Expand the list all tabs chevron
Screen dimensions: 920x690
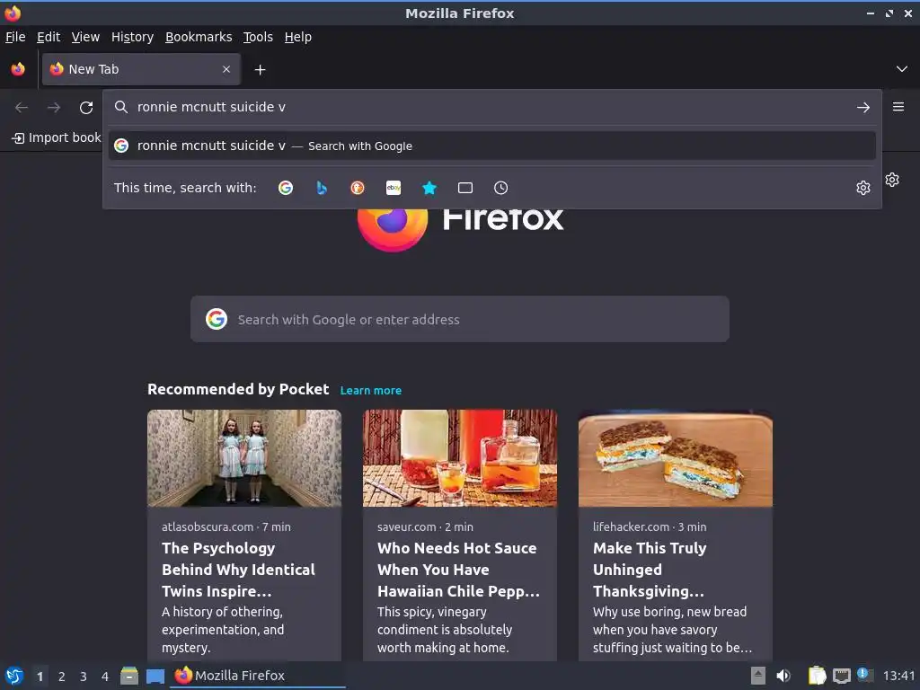(x=902, y=69)
